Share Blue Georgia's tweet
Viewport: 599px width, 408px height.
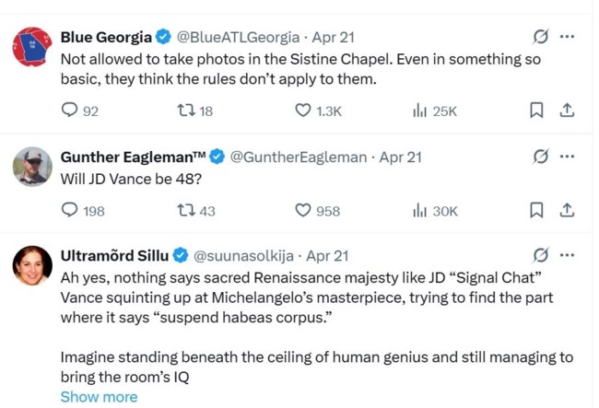pos(568,111)
